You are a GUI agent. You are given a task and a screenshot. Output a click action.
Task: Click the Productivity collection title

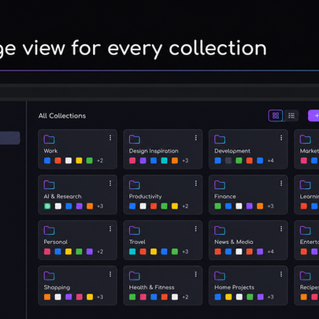[x=145, y=196]
